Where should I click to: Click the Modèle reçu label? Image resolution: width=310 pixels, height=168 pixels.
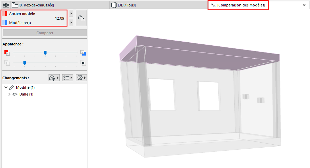(20, 23)
